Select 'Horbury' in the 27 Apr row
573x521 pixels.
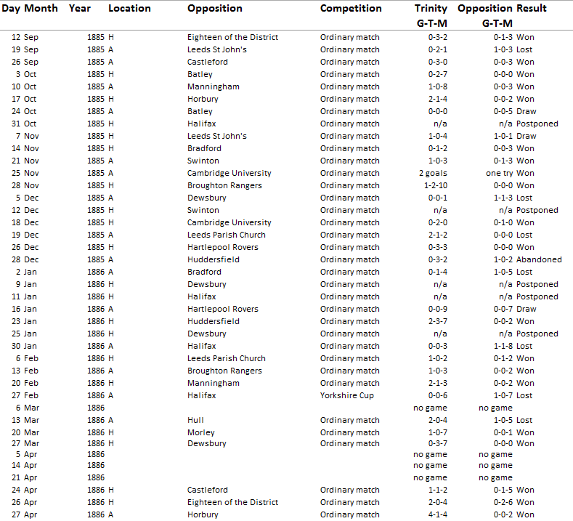(203, 515)
